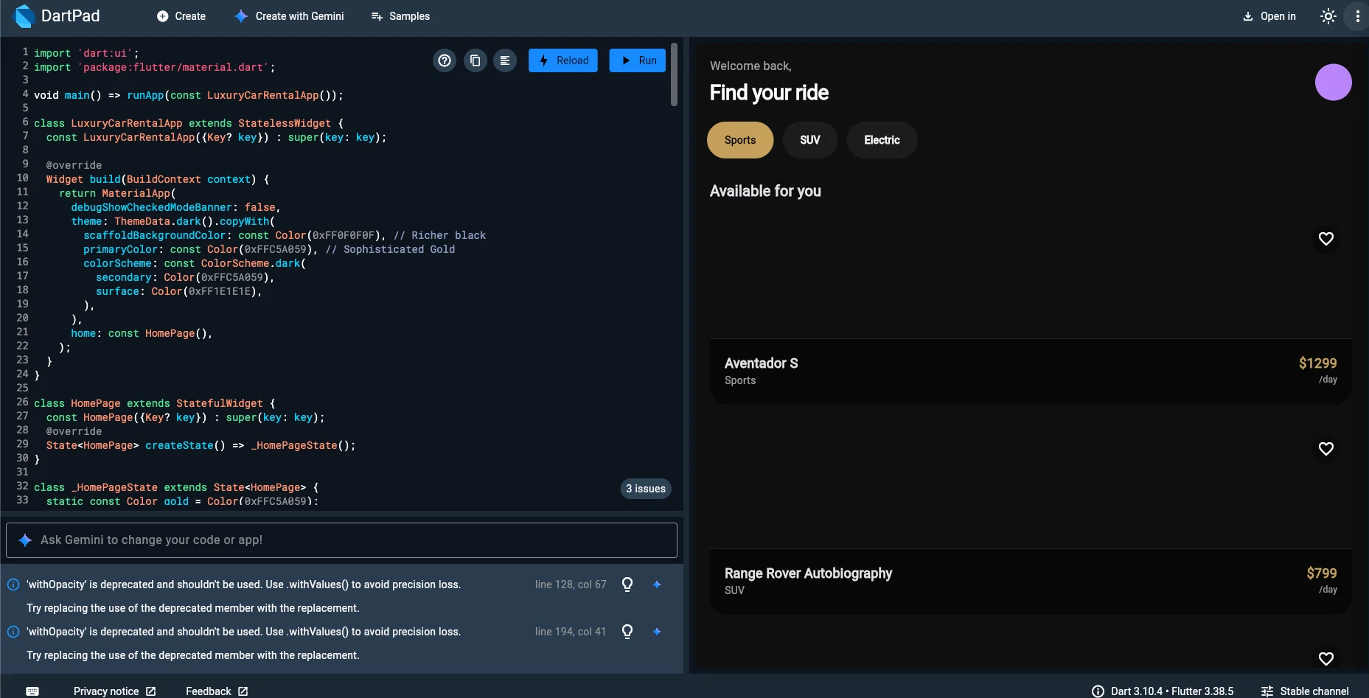Open the help documentation icon above the editor
The image size is (1369, 698).
tap(445, 60)
